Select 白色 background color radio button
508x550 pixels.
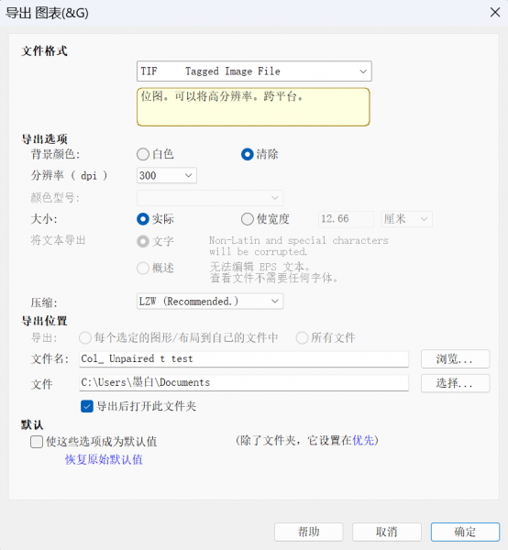click(143, 154)
